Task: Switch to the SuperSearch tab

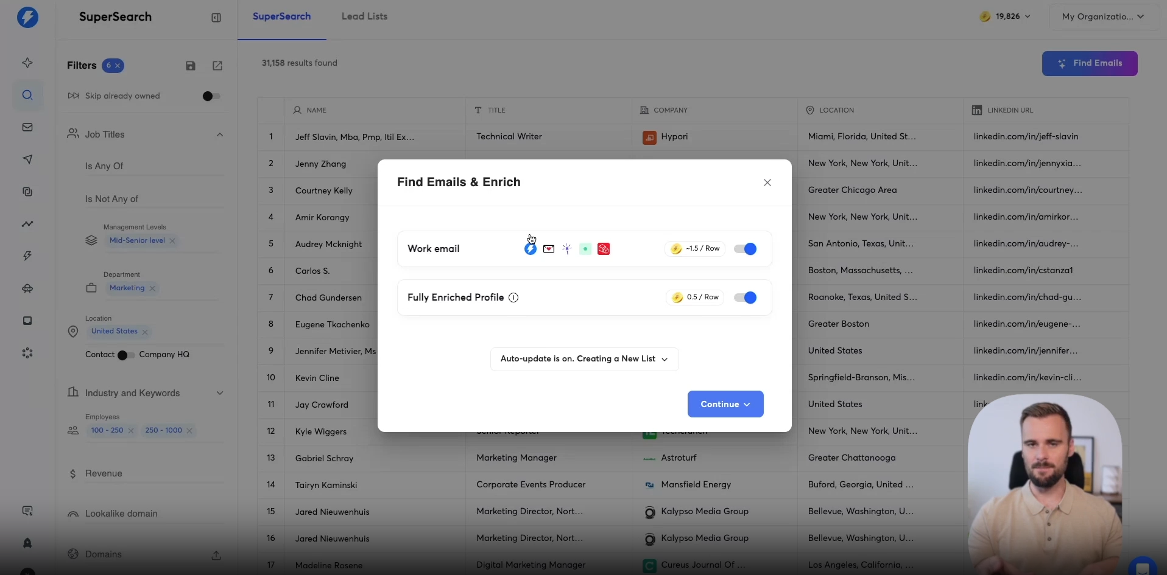Action: (x=281, y=16)
